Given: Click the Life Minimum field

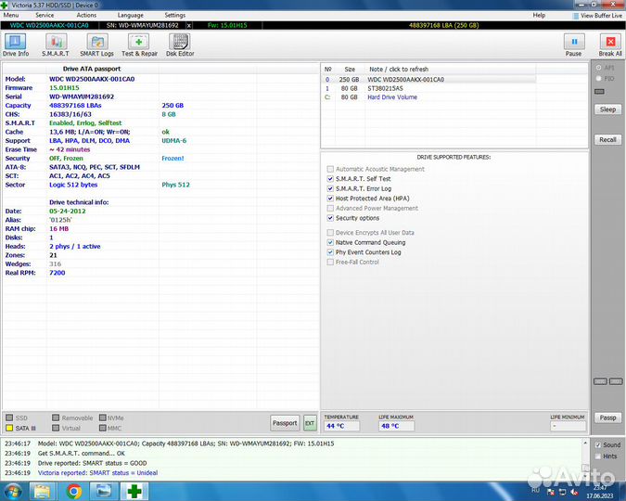Looking at the screenshot, I should [x=569, y=426].
